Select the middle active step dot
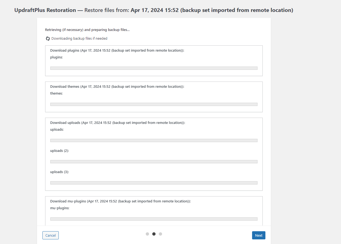 click(x=154, y=234)
